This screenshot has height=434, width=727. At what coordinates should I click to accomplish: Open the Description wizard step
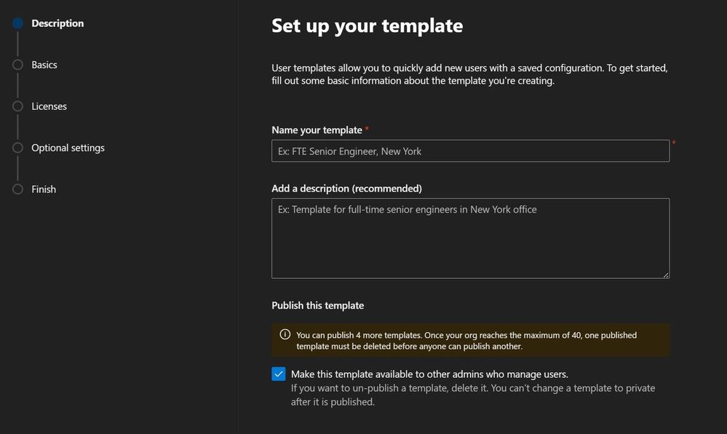tap(57, 23)
